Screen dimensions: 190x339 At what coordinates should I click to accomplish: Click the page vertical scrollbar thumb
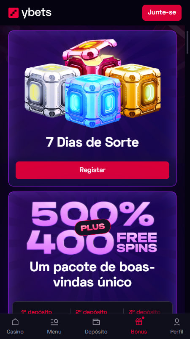(187, 42)
